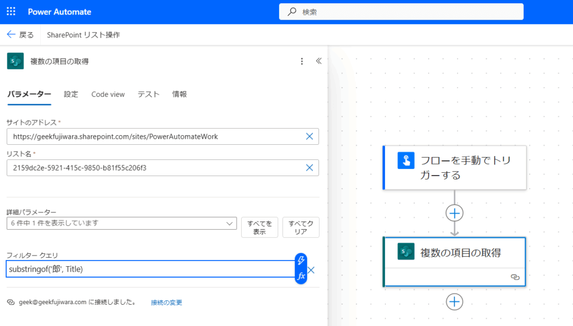
Task: Clear the list name value
Action: click(309, 168)
